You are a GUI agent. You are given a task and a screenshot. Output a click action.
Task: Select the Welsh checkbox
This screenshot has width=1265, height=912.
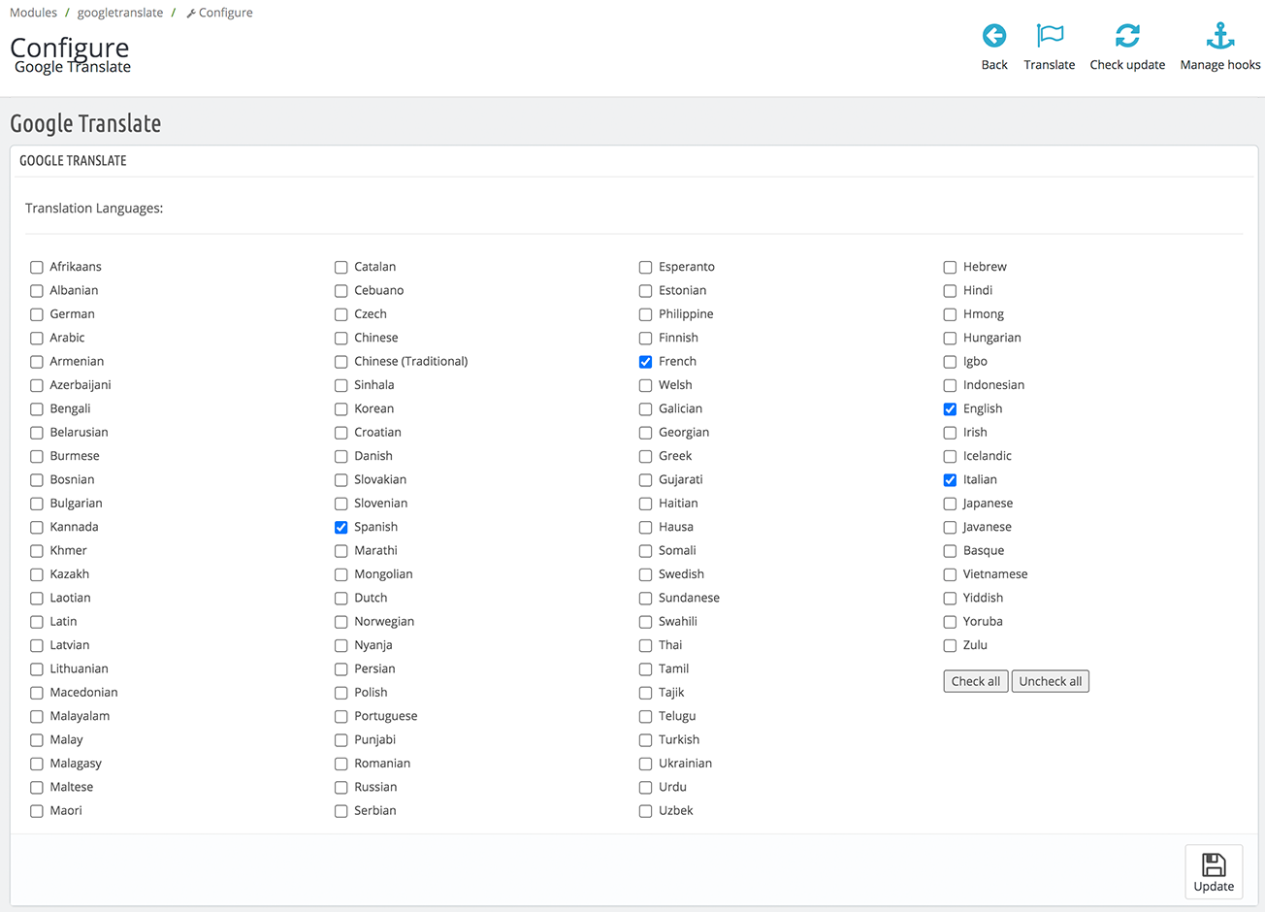[x=646, y=386]
